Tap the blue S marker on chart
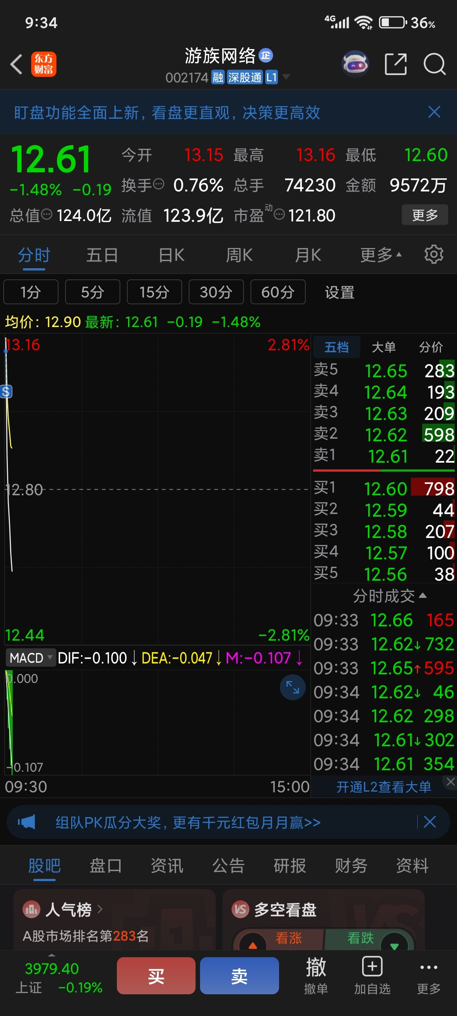Screen dimensions: 457x1016 [6, 391]
